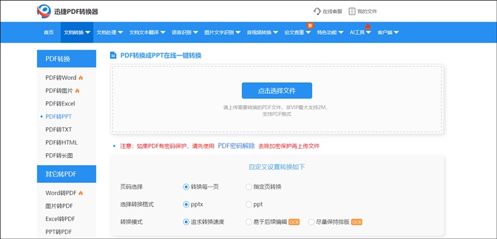The image size is (497, 239).
Task: Open PDF转Excel in the sidebar
Action: tap(60, 104)
